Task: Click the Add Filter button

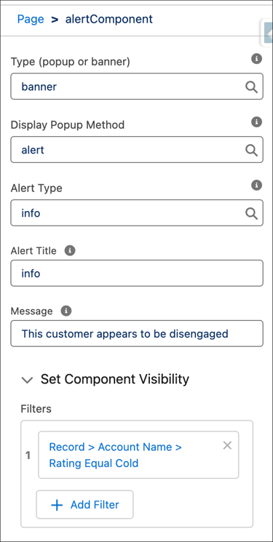Action: (84, 505)
